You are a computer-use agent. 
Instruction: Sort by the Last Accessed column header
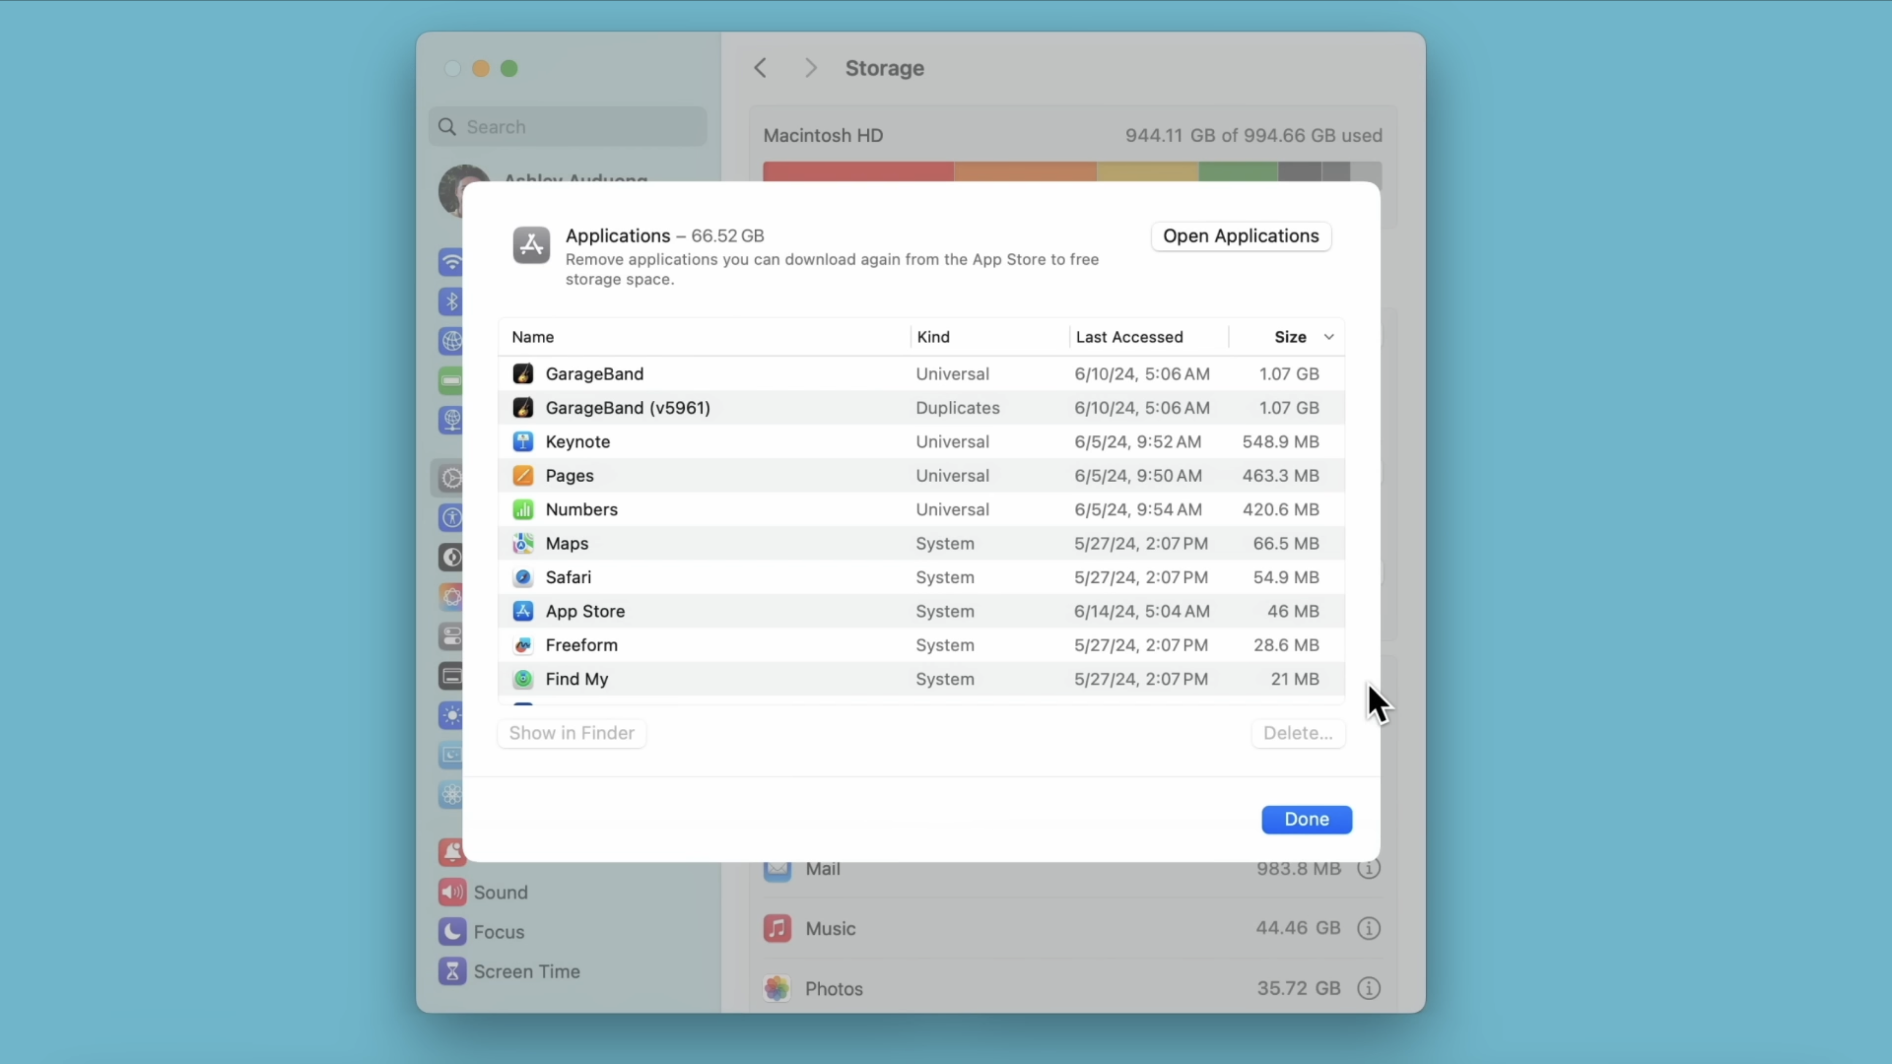tap(1129, 337)
